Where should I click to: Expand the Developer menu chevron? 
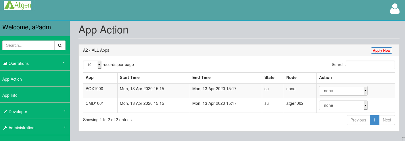click(x=65, y=111)
